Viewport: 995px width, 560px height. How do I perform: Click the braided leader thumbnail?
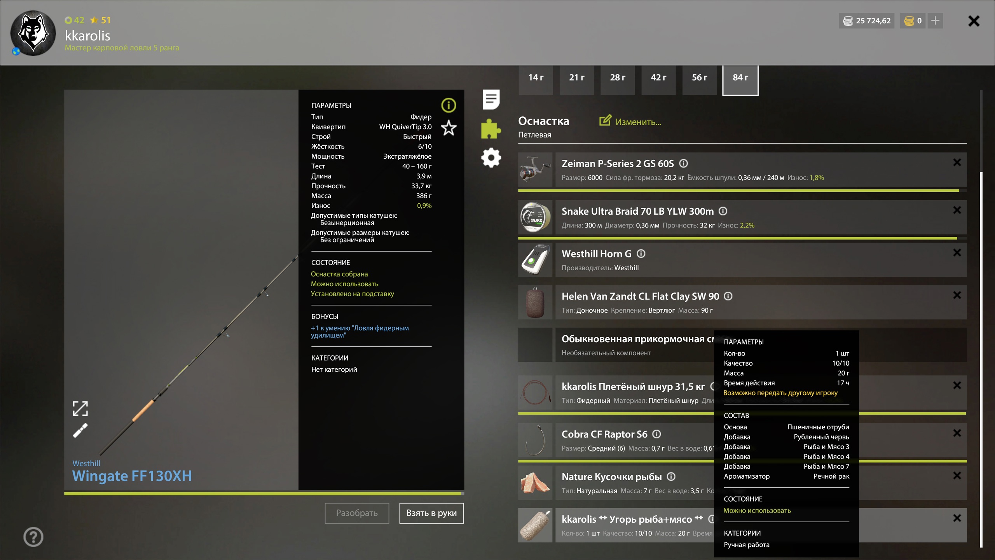[535, 392]
